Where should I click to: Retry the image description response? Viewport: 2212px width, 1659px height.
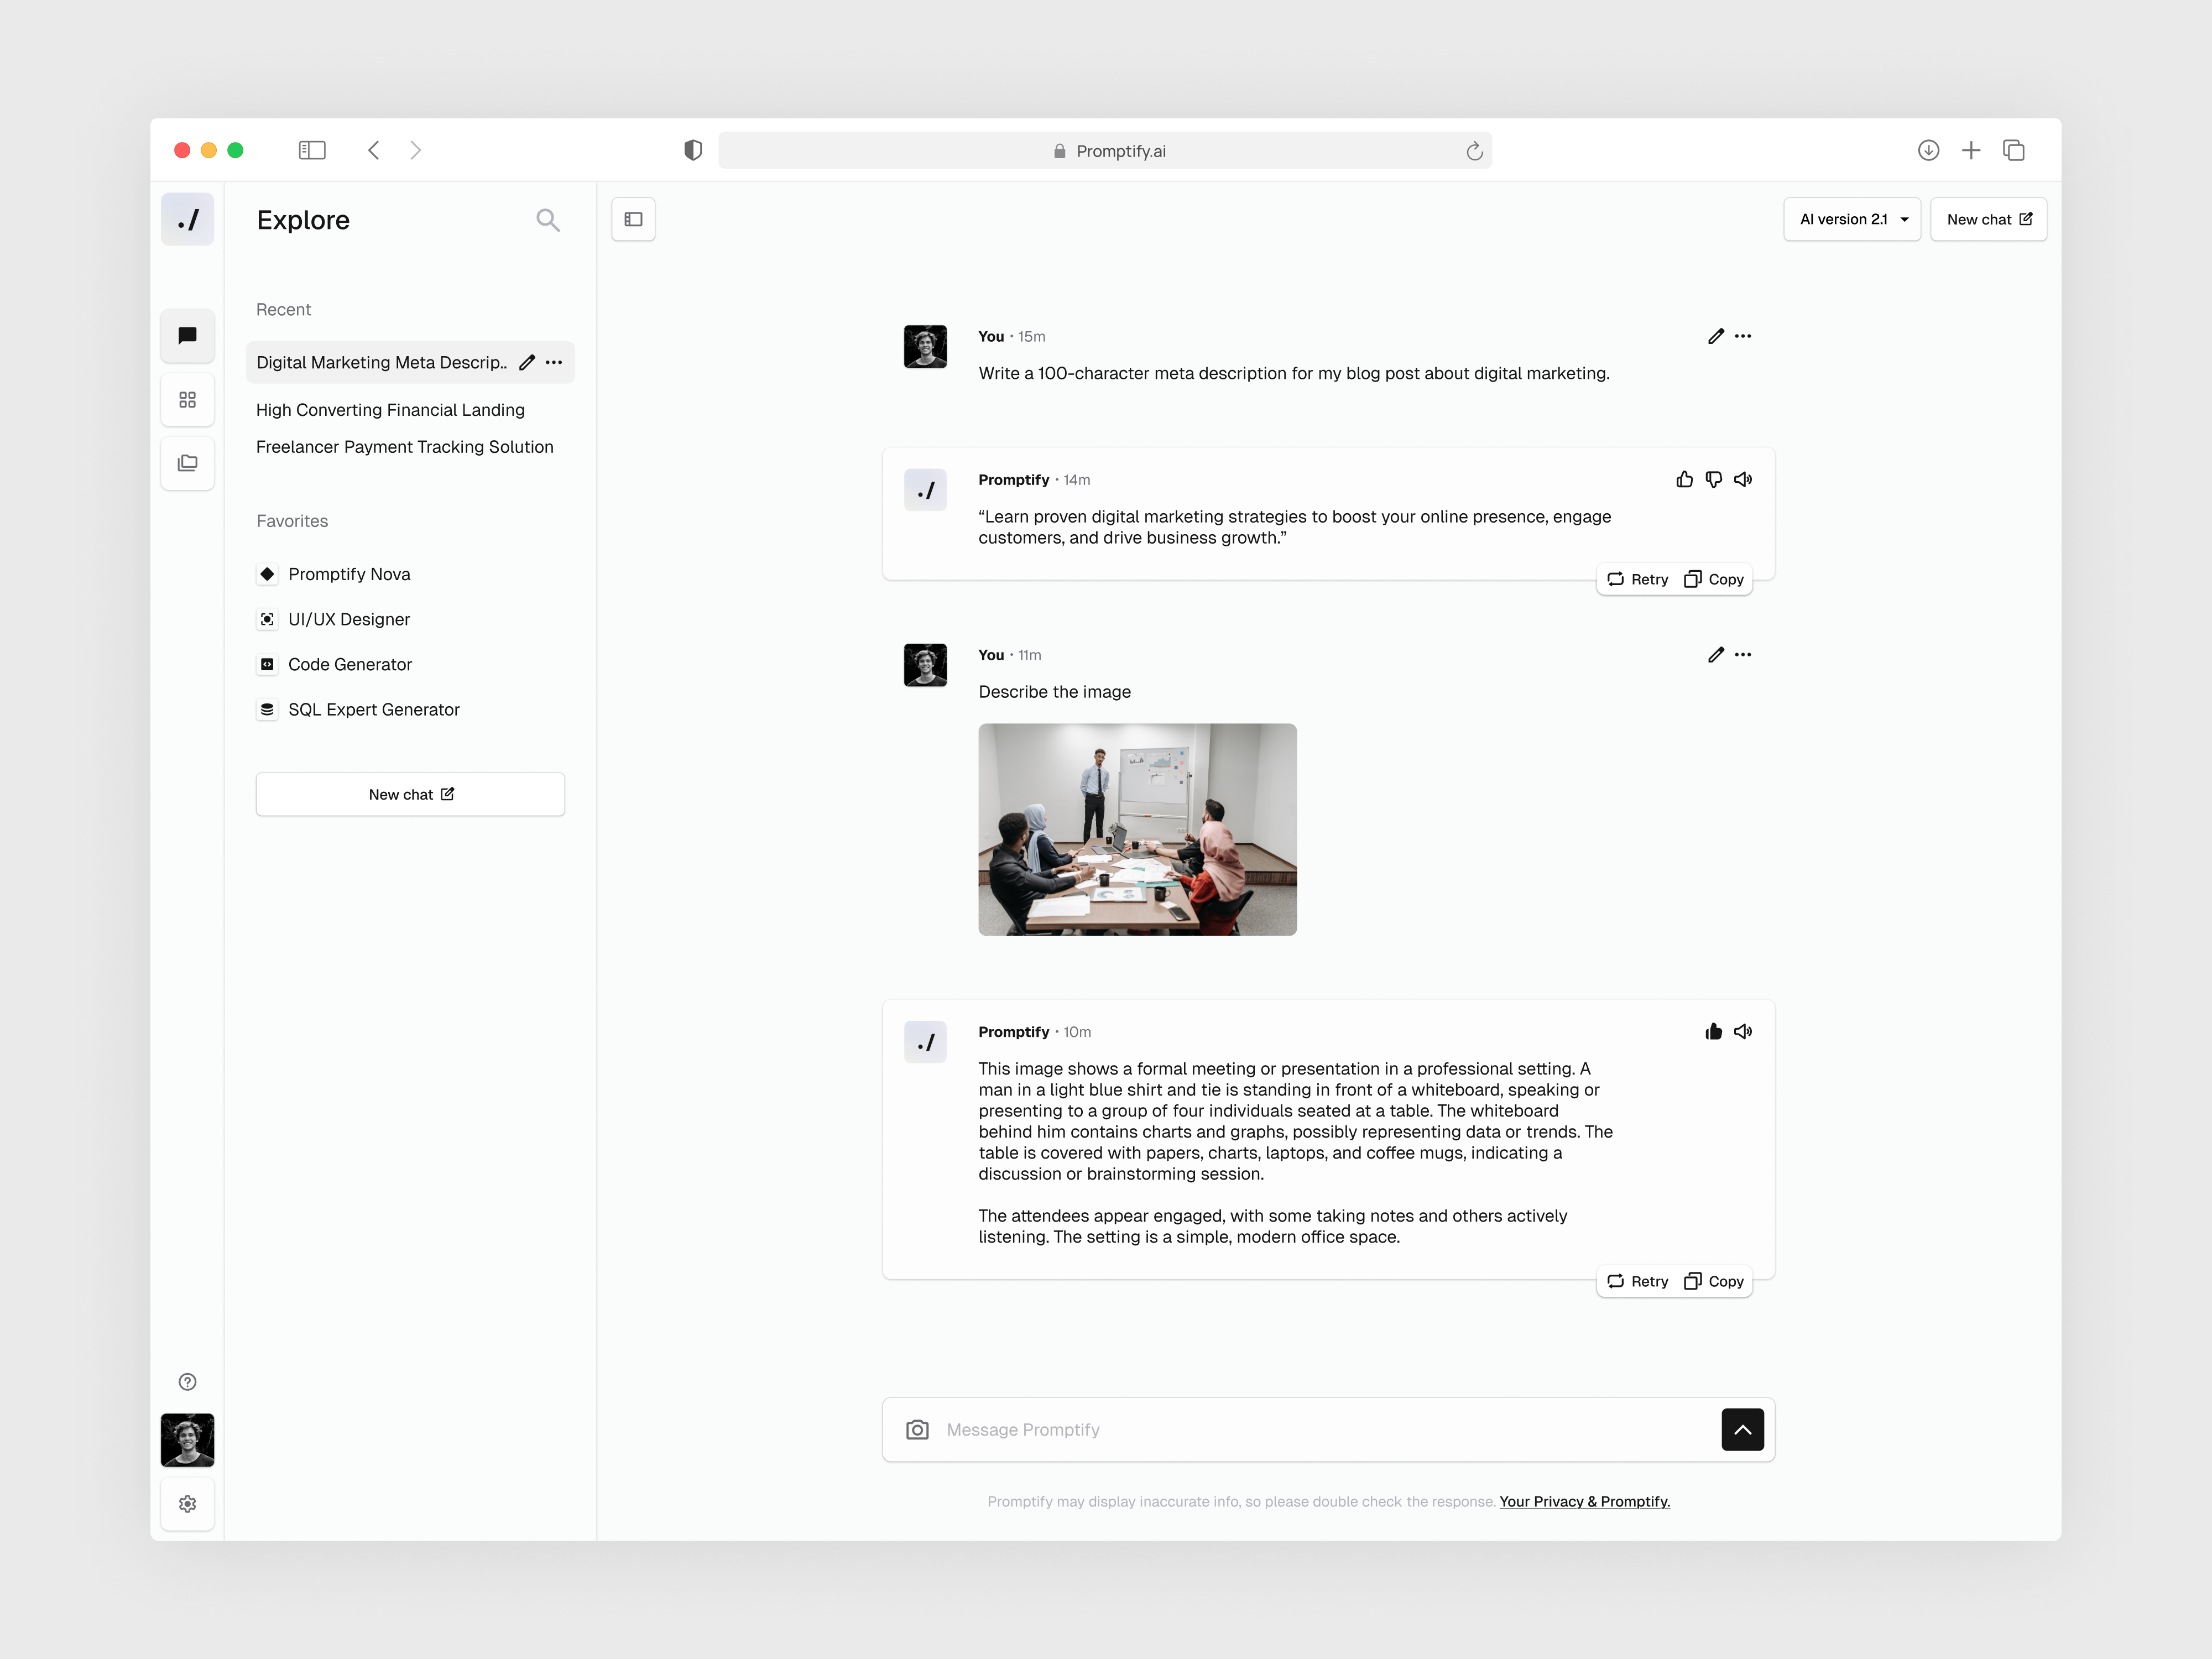(x=1636, y=1281)
